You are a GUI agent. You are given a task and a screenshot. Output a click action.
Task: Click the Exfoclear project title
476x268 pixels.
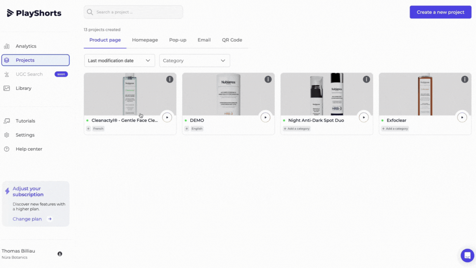click(396, 120)
